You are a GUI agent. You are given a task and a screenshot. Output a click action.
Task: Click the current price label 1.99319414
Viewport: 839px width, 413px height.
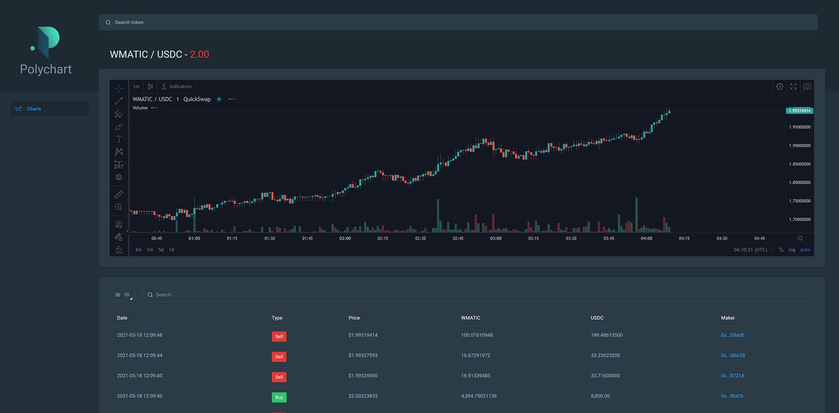pos(800,111)
